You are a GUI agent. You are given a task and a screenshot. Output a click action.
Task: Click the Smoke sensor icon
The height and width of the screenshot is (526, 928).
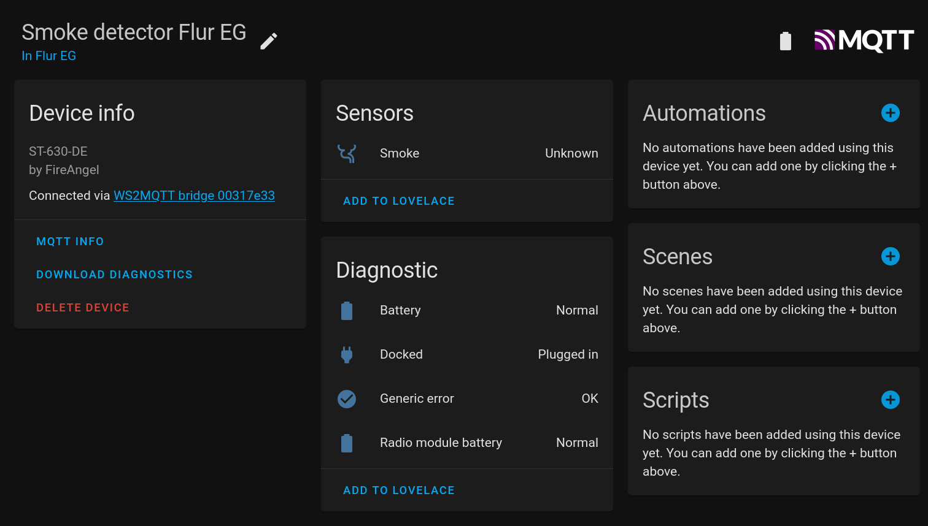(x=347, y=153)
